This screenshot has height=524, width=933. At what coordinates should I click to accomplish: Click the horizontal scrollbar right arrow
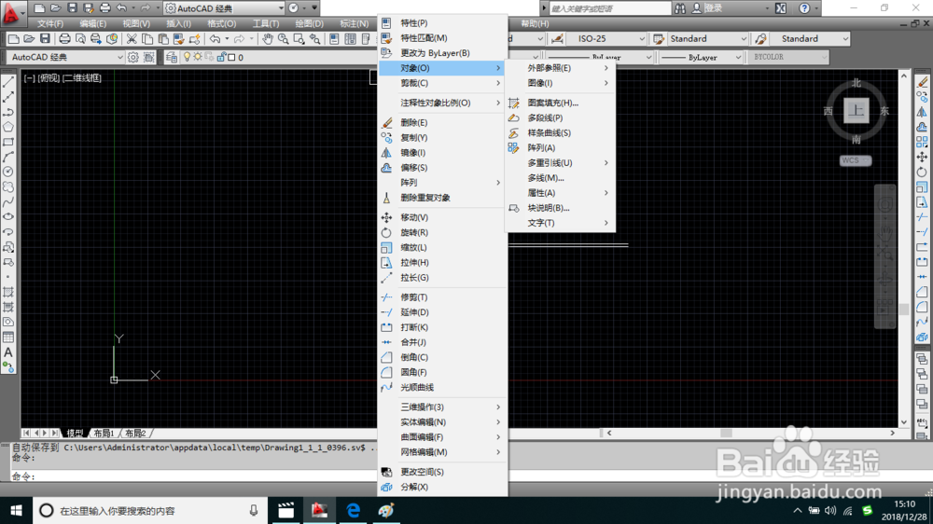tap(892, 433)
